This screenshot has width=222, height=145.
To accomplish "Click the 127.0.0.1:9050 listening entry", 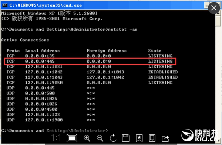I will coord(90,83).
